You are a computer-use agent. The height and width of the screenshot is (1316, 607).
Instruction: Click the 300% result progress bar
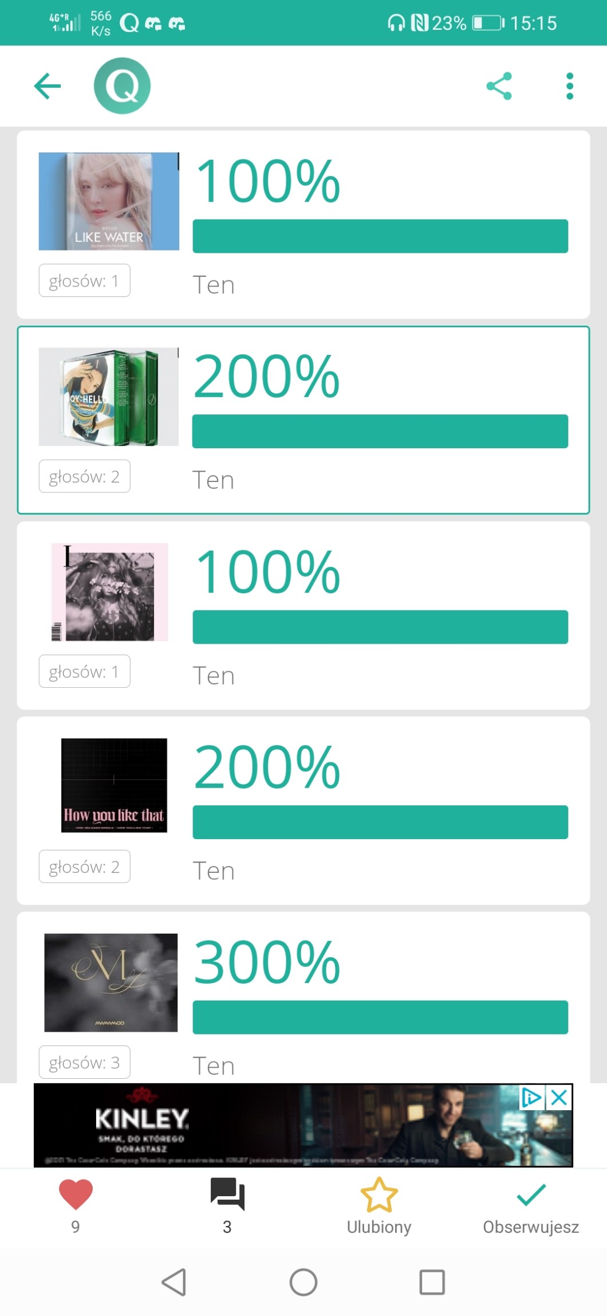380,1017
